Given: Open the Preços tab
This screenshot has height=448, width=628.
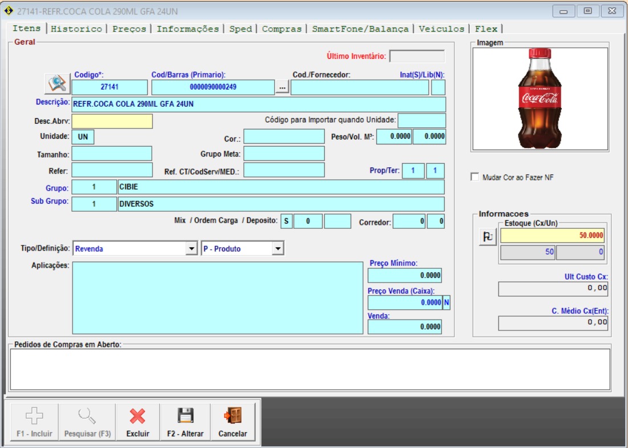Looking at the screenshot, I should 129,29.
